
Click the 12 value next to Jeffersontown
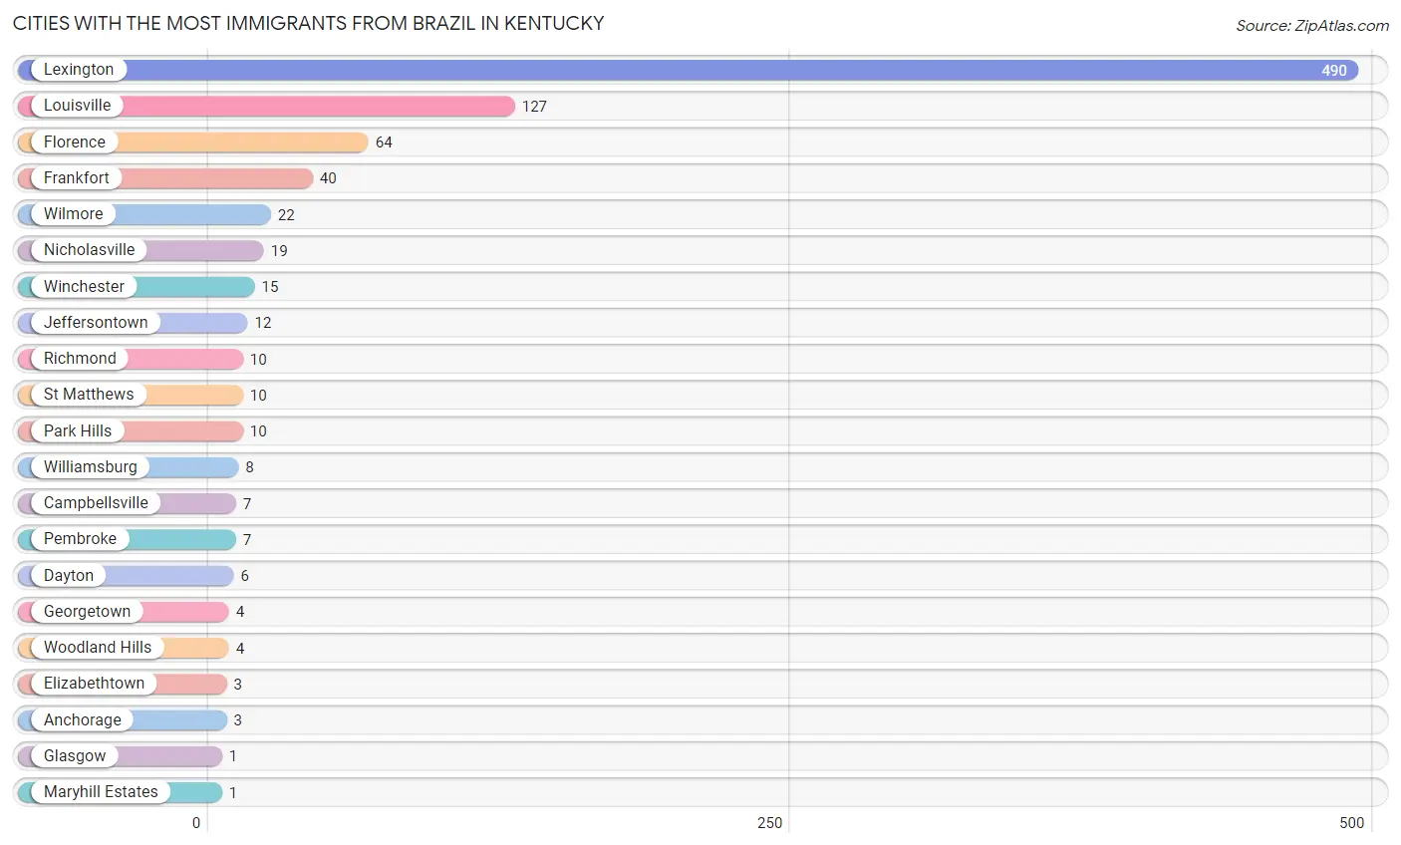(263, 323)
